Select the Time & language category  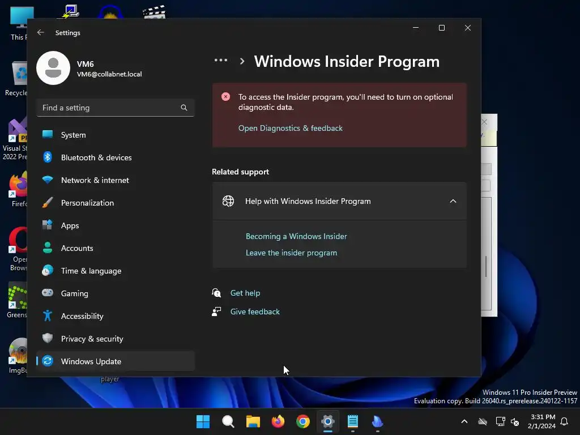[116, 271]
